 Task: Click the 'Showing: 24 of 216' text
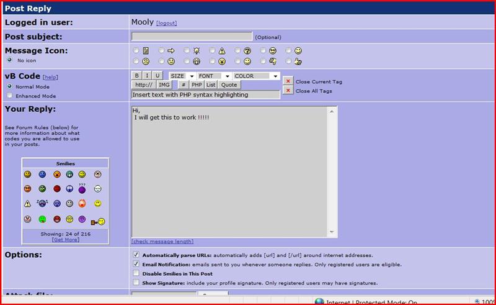coord(66,234)
